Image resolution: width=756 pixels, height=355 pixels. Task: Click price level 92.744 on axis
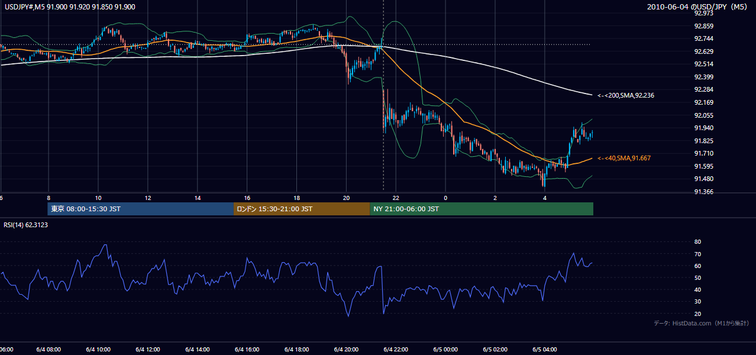coord(704,38)
